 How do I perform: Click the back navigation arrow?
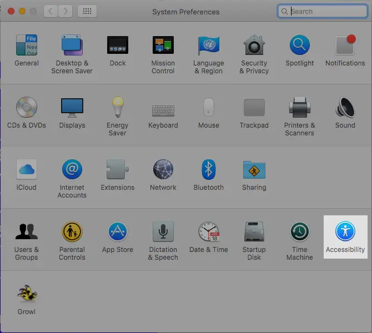pos(51,11)
